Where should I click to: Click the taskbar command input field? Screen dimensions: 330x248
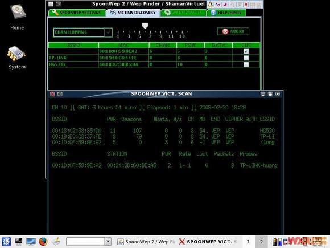coord(85,242)
